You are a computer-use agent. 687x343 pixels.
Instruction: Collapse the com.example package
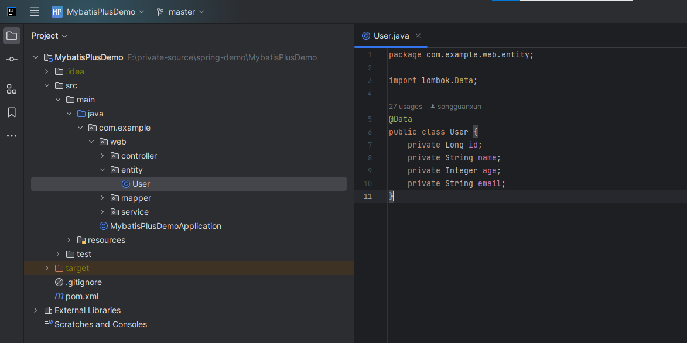point(80,128)
